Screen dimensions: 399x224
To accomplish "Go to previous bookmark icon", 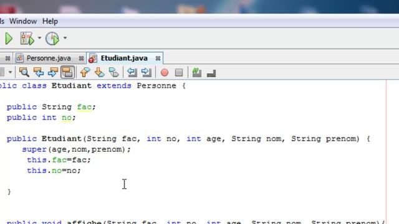I will (x=85, y=72).
